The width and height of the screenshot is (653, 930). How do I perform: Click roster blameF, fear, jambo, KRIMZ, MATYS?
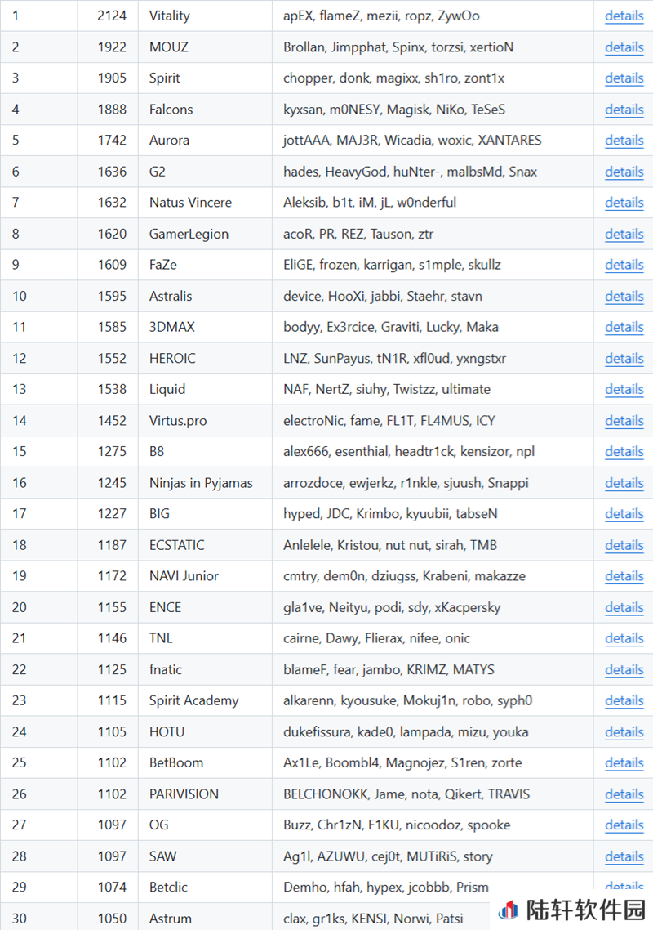[x=389, y=670]
